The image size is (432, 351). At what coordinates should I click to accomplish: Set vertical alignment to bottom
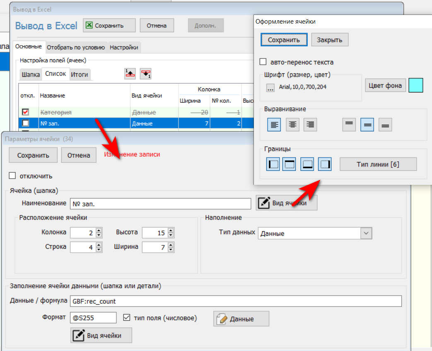coord(385,124)
